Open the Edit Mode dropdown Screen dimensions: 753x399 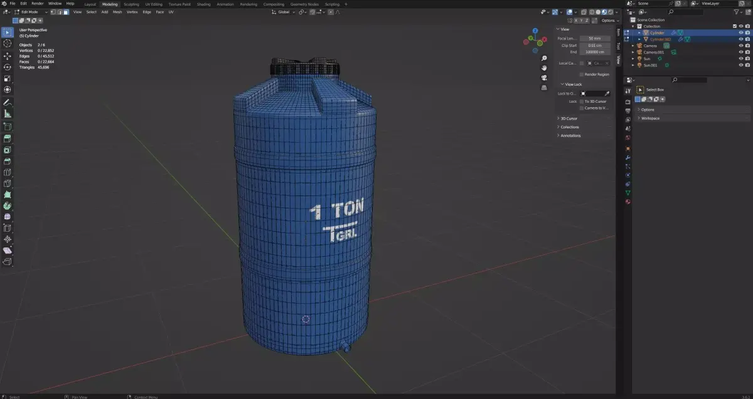click(31, 12)
